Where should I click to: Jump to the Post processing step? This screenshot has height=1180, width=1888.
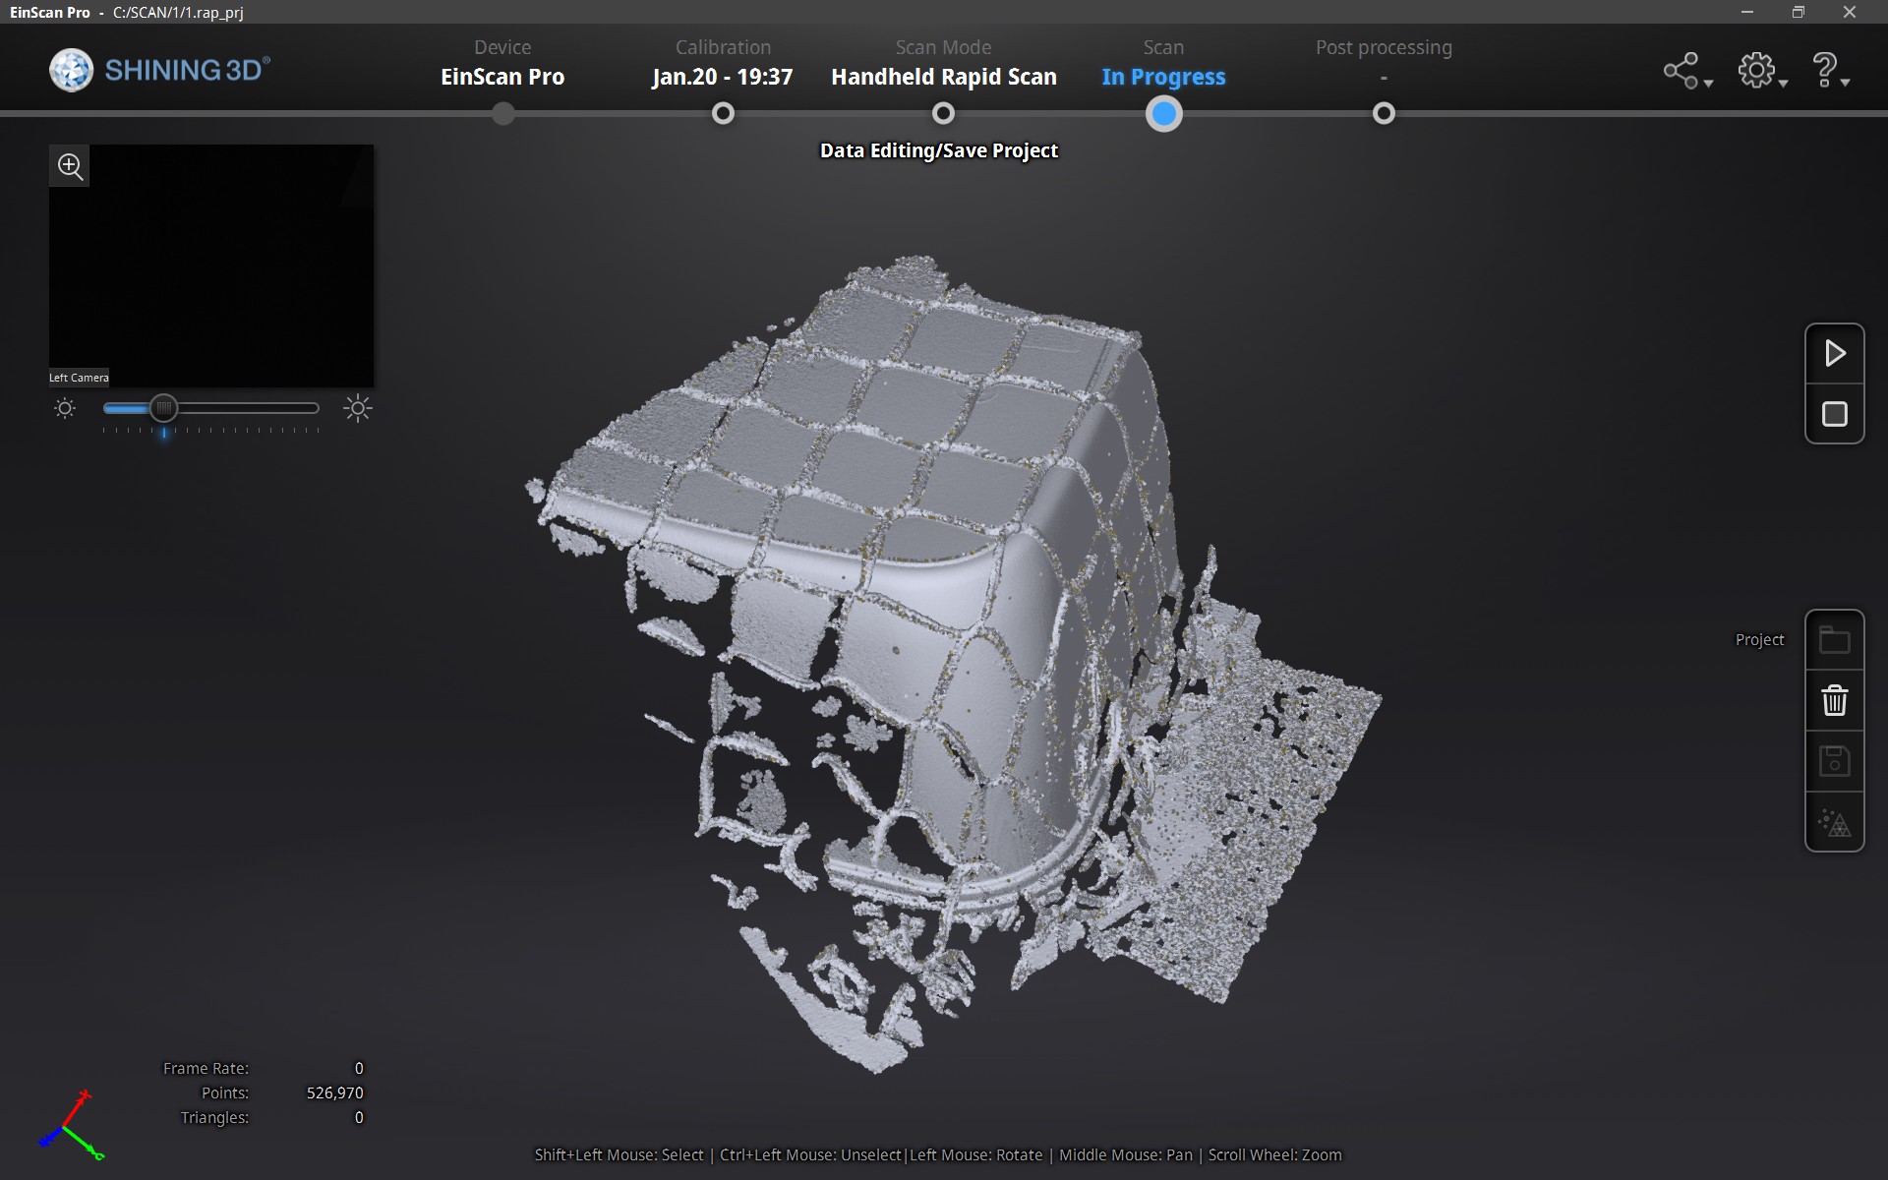[1384, 114]
